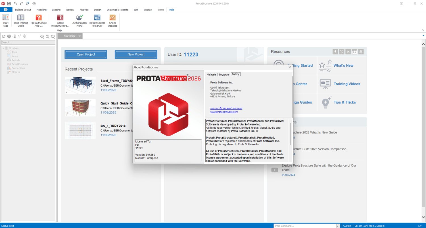Click the first magnifier icon in the structure panel
Image resolution: width=426 pixels, height=228 pixels.
click(42, 36)
